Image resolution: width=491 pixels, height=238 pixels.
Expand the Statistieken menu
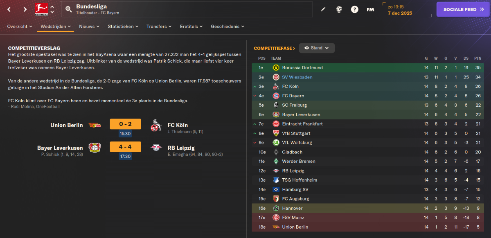[x=123, y=26]
